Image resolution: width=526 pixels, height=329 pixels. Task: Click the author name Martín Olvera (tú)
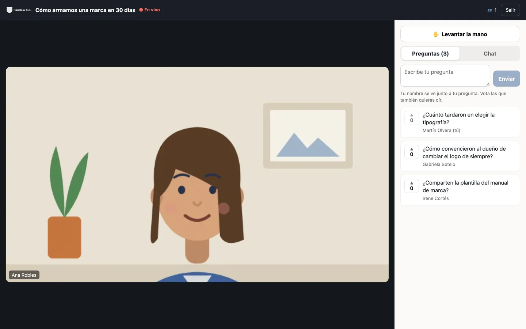tap(441, 131)
